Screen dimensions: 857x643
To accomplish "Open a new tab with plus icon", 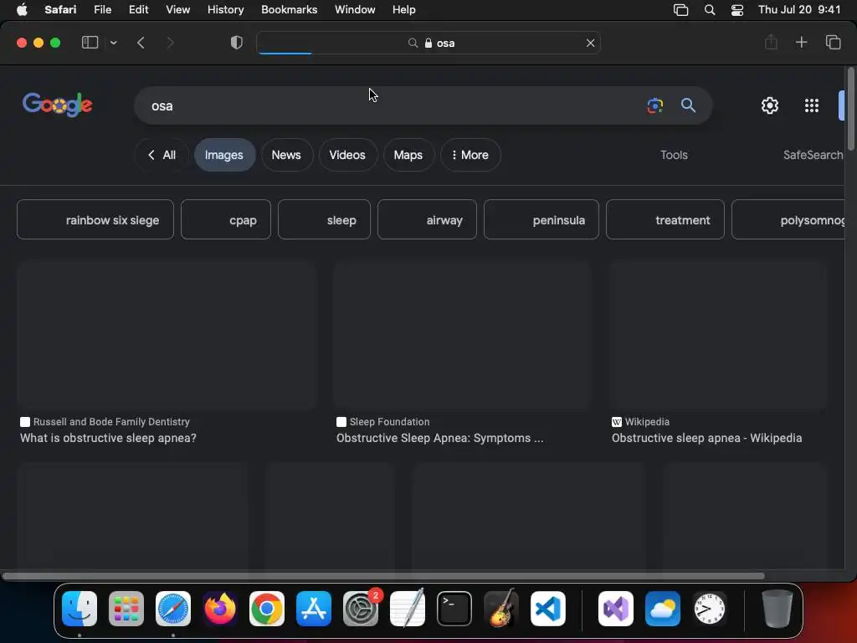I will pyautogui.click(x=801, y=42).
